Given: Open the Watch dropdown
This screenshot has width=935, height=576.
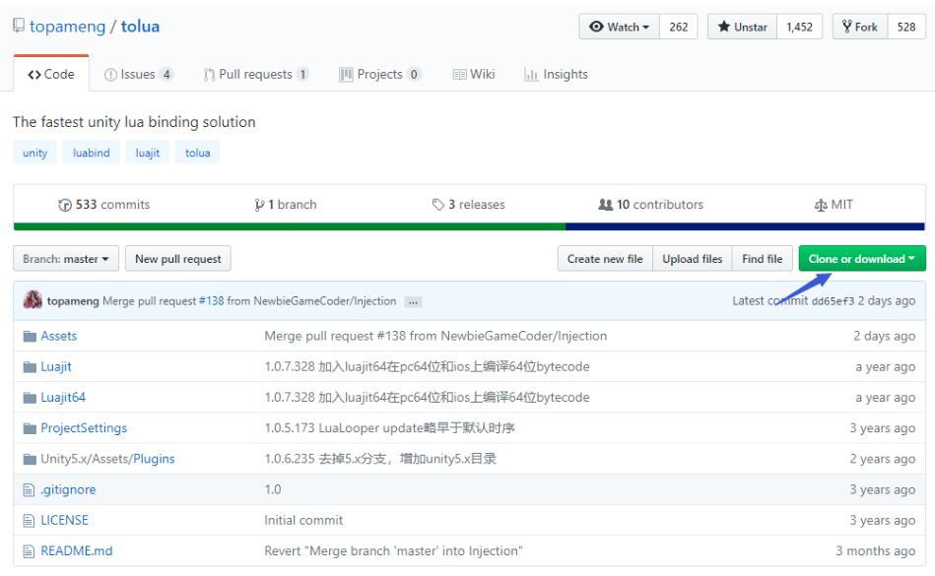Looking at the screenshot, I should pos(619,27).
